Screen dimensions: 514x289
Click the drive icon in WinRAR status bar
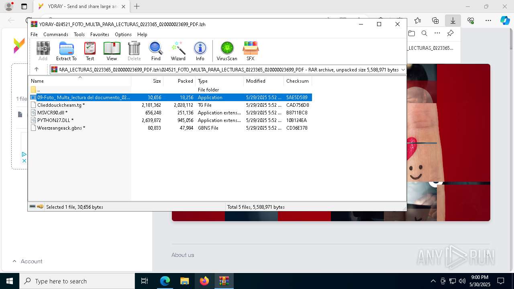tap(33, 207)
